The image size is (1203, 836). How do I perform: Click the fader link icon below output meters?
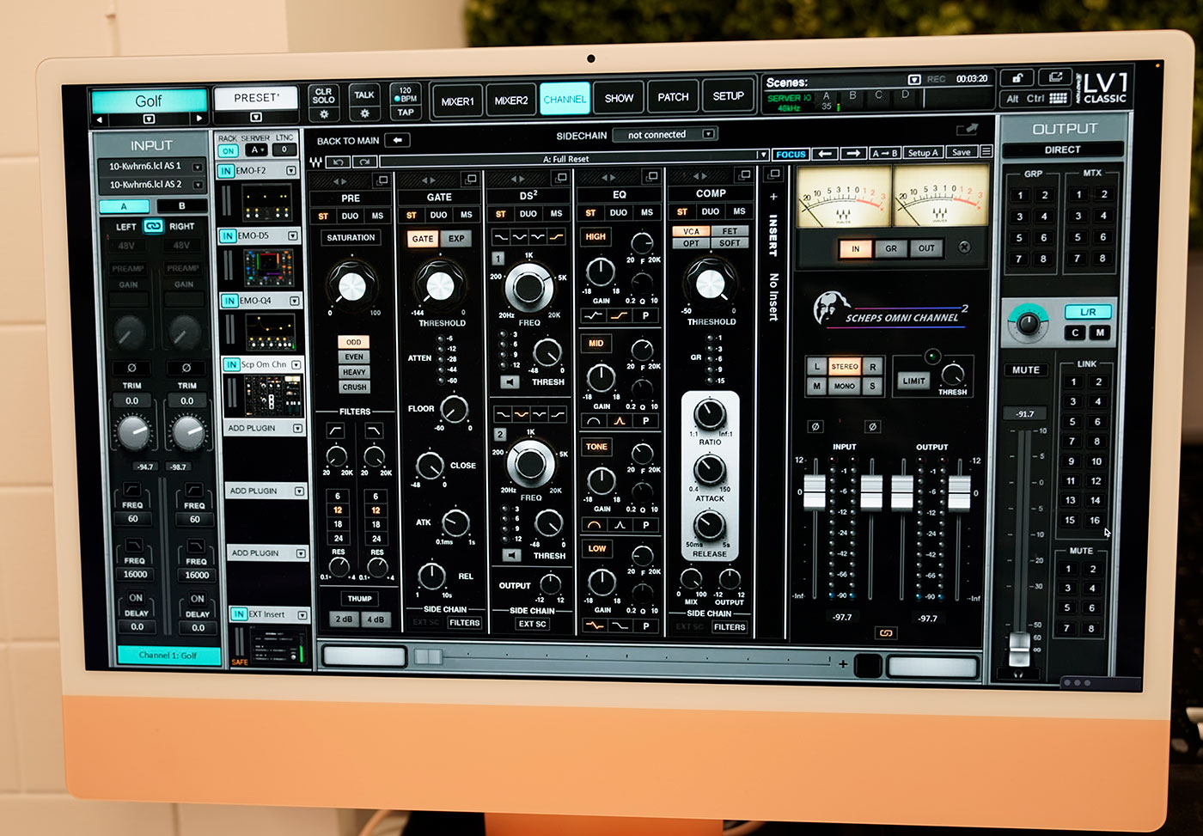click(x=886, y=633)
